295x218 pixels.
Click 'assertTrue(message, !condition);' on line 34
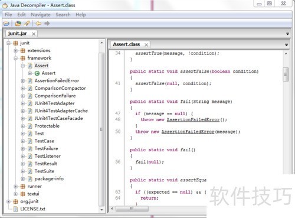pos(177,53)
